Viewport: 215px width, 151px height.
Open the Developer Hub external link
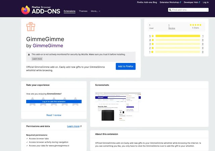click(x=192, y=2)
